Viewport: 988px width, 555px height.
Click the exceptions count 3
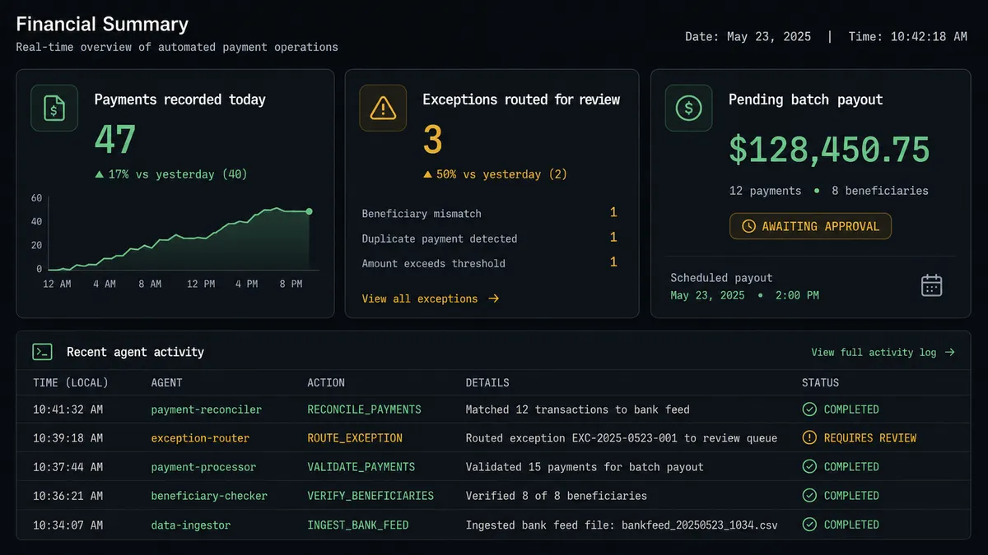coord(433,139)
